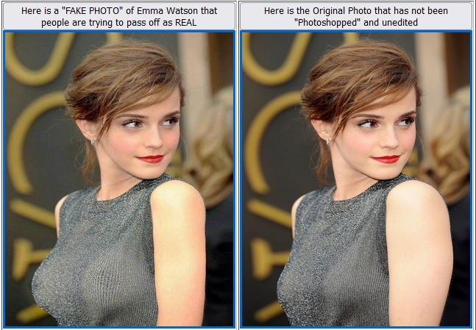Viewport: 476px width, 330px height.
Task: Click the caption 'Here is the Original Photo that has not been'
Action: [356, 16]
